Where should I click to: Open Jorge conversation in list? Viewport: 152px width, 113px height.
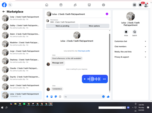click(21, 52)
